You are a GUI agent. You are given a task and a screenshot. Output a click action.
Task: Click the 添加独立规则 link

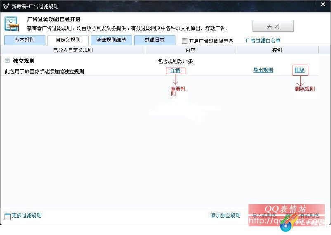point(225,215)
